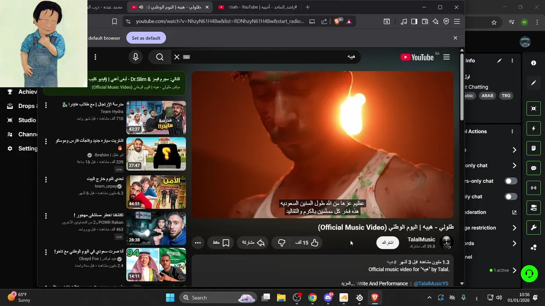Screen dimensions: 545x306
Task: Open the chat bubble icon in right rail
Action: [x=534, y=168]
